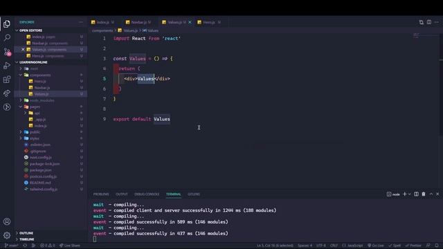The height and width of the screenshot is (249, 443).
Task: Close Values.js in Open Editors list
Action: point(23,49)
